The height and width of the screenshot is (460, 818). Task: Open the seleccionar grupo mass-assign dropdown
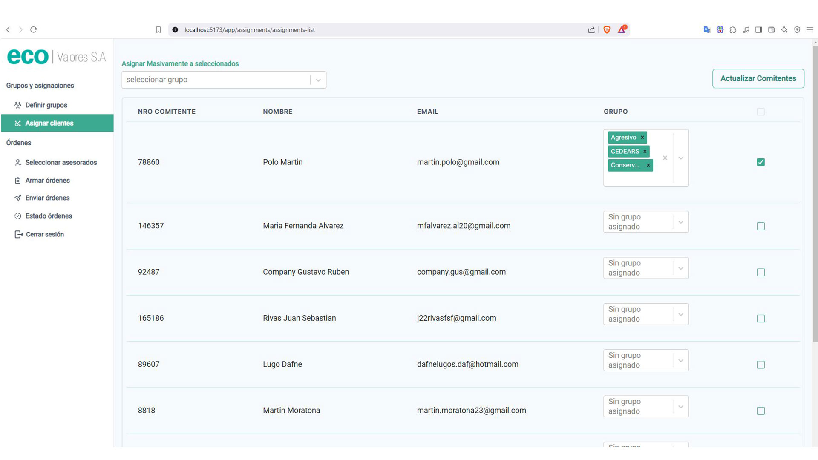[x=224, y=80]
